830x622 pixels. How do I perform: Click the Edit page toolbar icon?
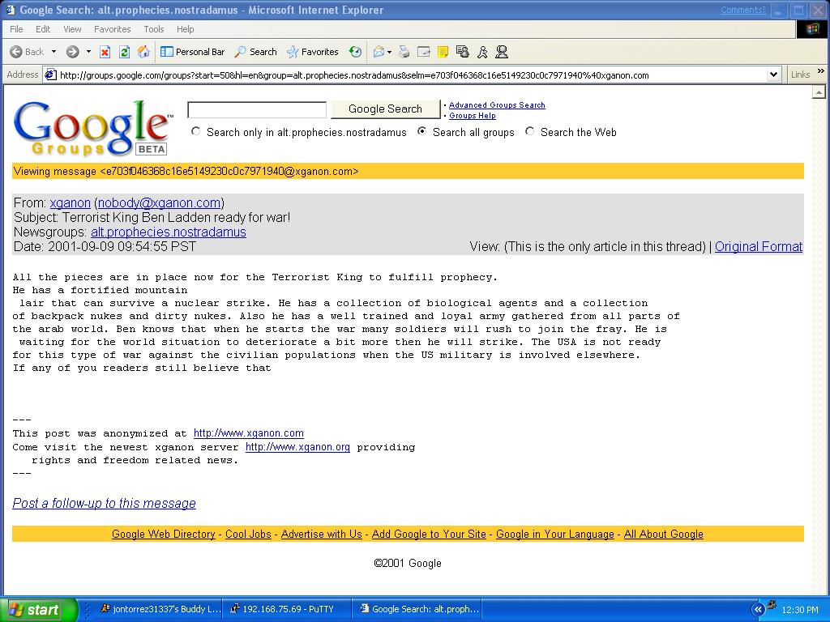pos(423,52)
